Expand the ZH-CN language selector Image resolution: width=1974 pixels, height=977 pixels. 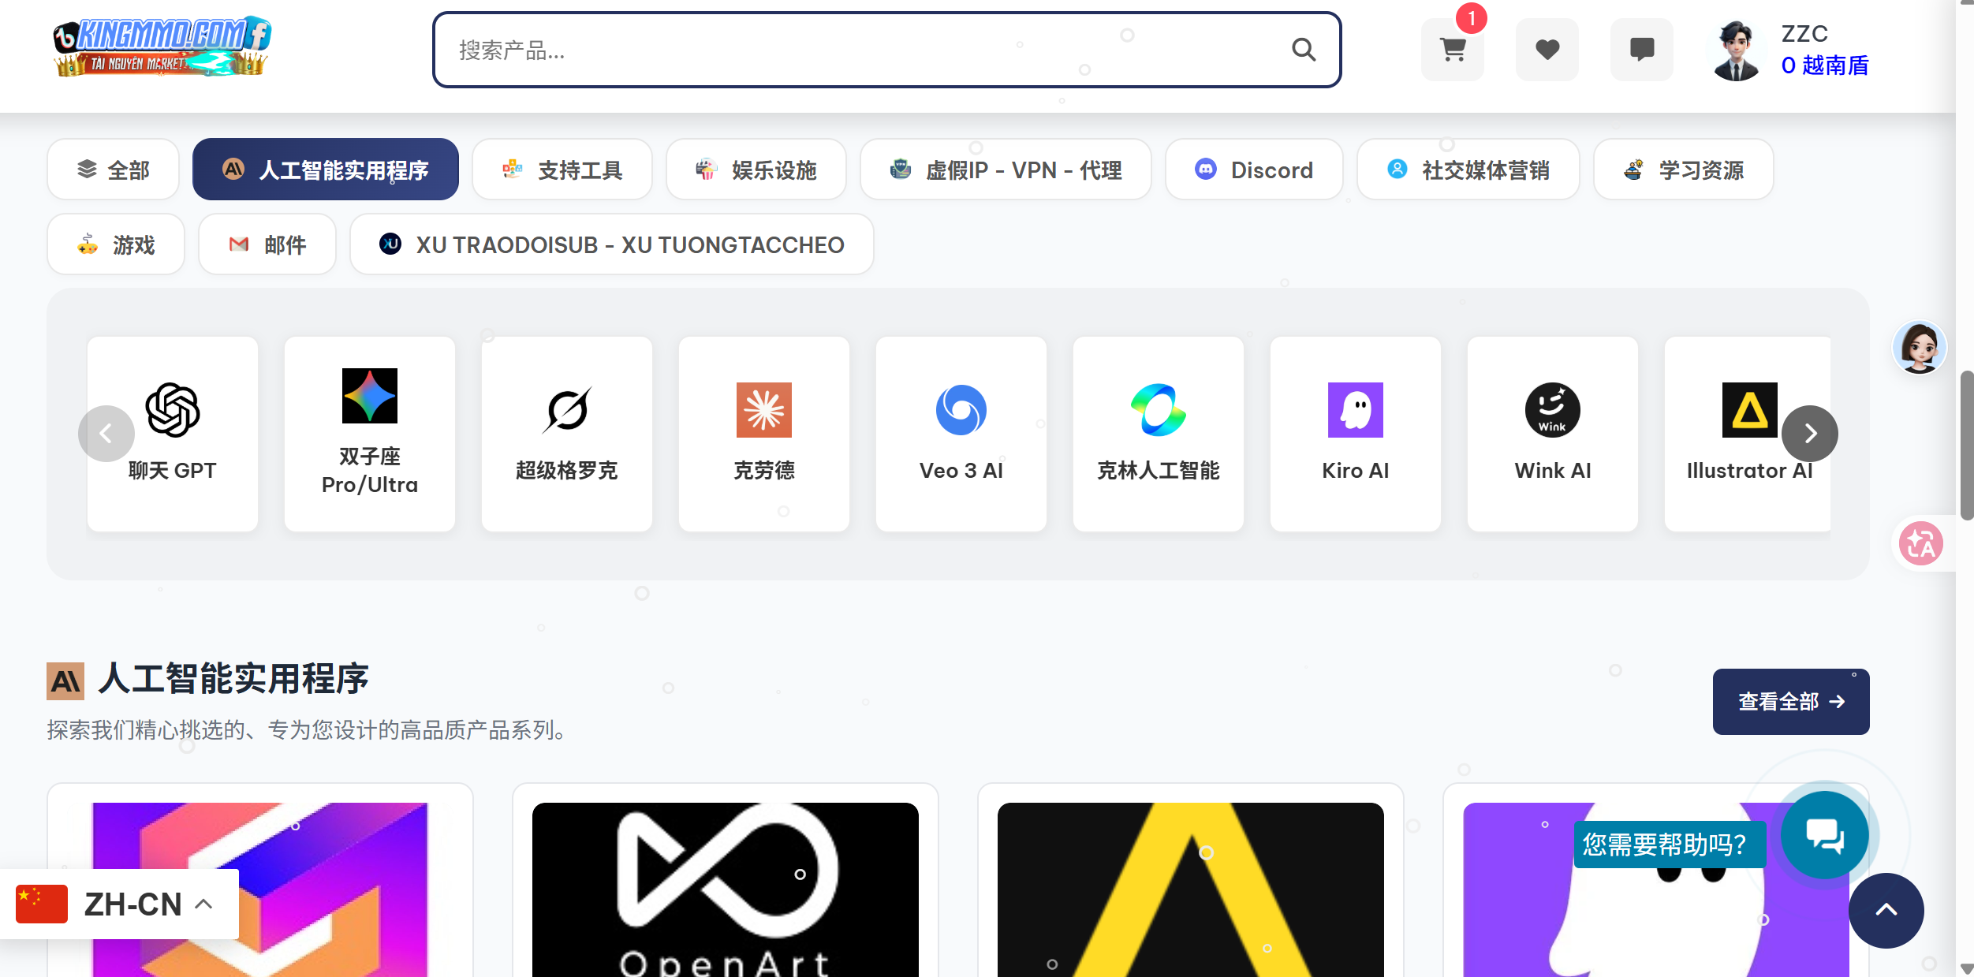[118, 904]
